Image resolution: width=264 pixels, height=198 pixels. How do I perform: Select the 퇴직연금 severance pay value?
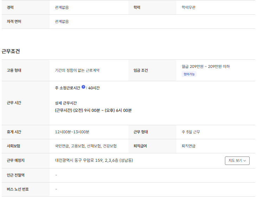[x=188, y=146]
